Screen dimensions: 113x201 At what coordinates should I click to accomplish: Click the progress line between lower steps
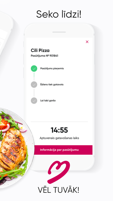point(34,92)
